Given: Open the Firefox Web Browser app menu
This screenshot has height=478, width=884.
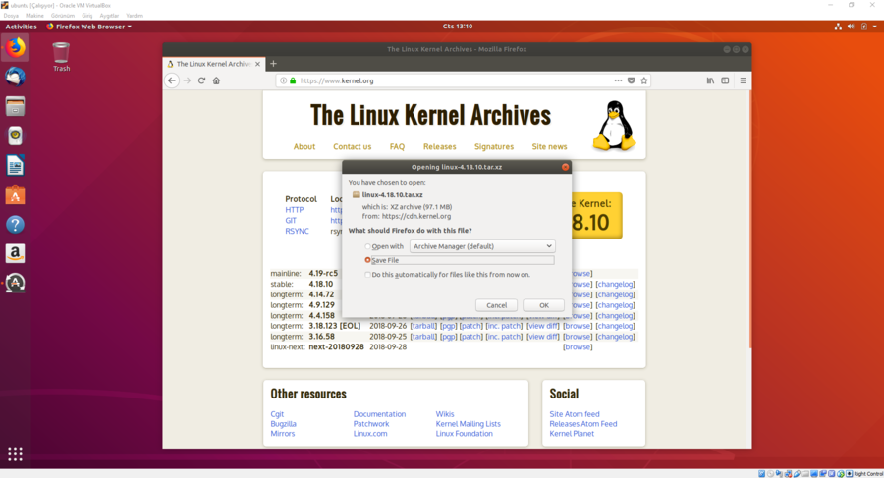Looking at the screenshot, I should pos(88,27).
